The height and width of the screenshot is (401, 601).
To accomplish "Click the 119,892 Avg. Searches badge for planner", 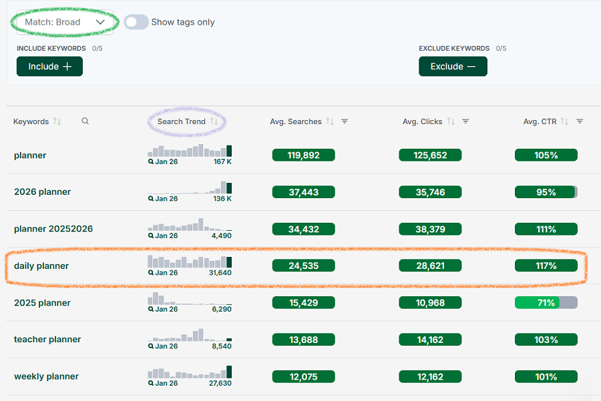I will 303,155.
